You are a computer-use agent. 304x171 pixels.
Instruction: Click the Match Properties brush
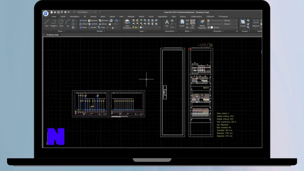coord(202,24)
